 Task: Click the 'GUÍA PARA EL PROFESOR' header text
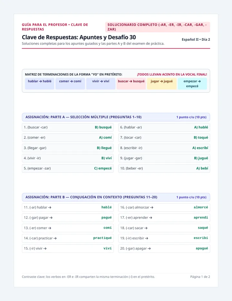[55, 27]
